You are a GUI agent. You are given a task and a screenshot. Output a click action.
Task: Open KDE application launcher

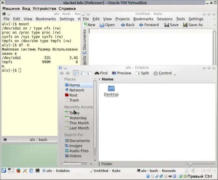point(4,170)
